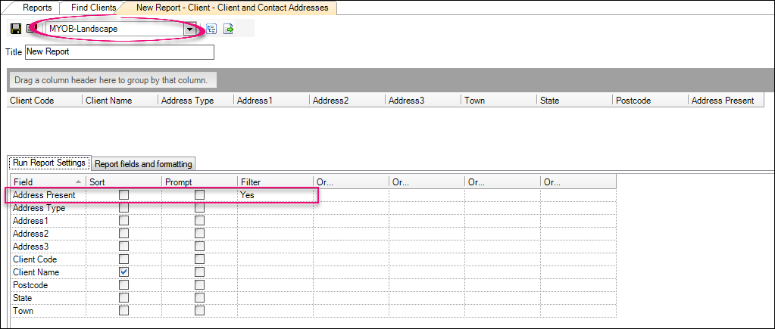
Task: Enable Prompt for Address3
Action: point(199,247)
